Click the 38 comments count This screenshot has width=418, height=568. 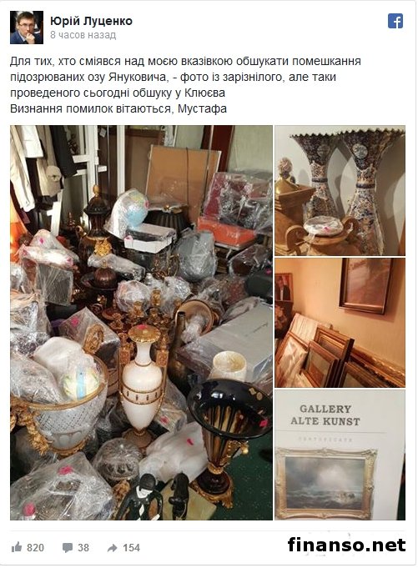click(x=83, y=547)
